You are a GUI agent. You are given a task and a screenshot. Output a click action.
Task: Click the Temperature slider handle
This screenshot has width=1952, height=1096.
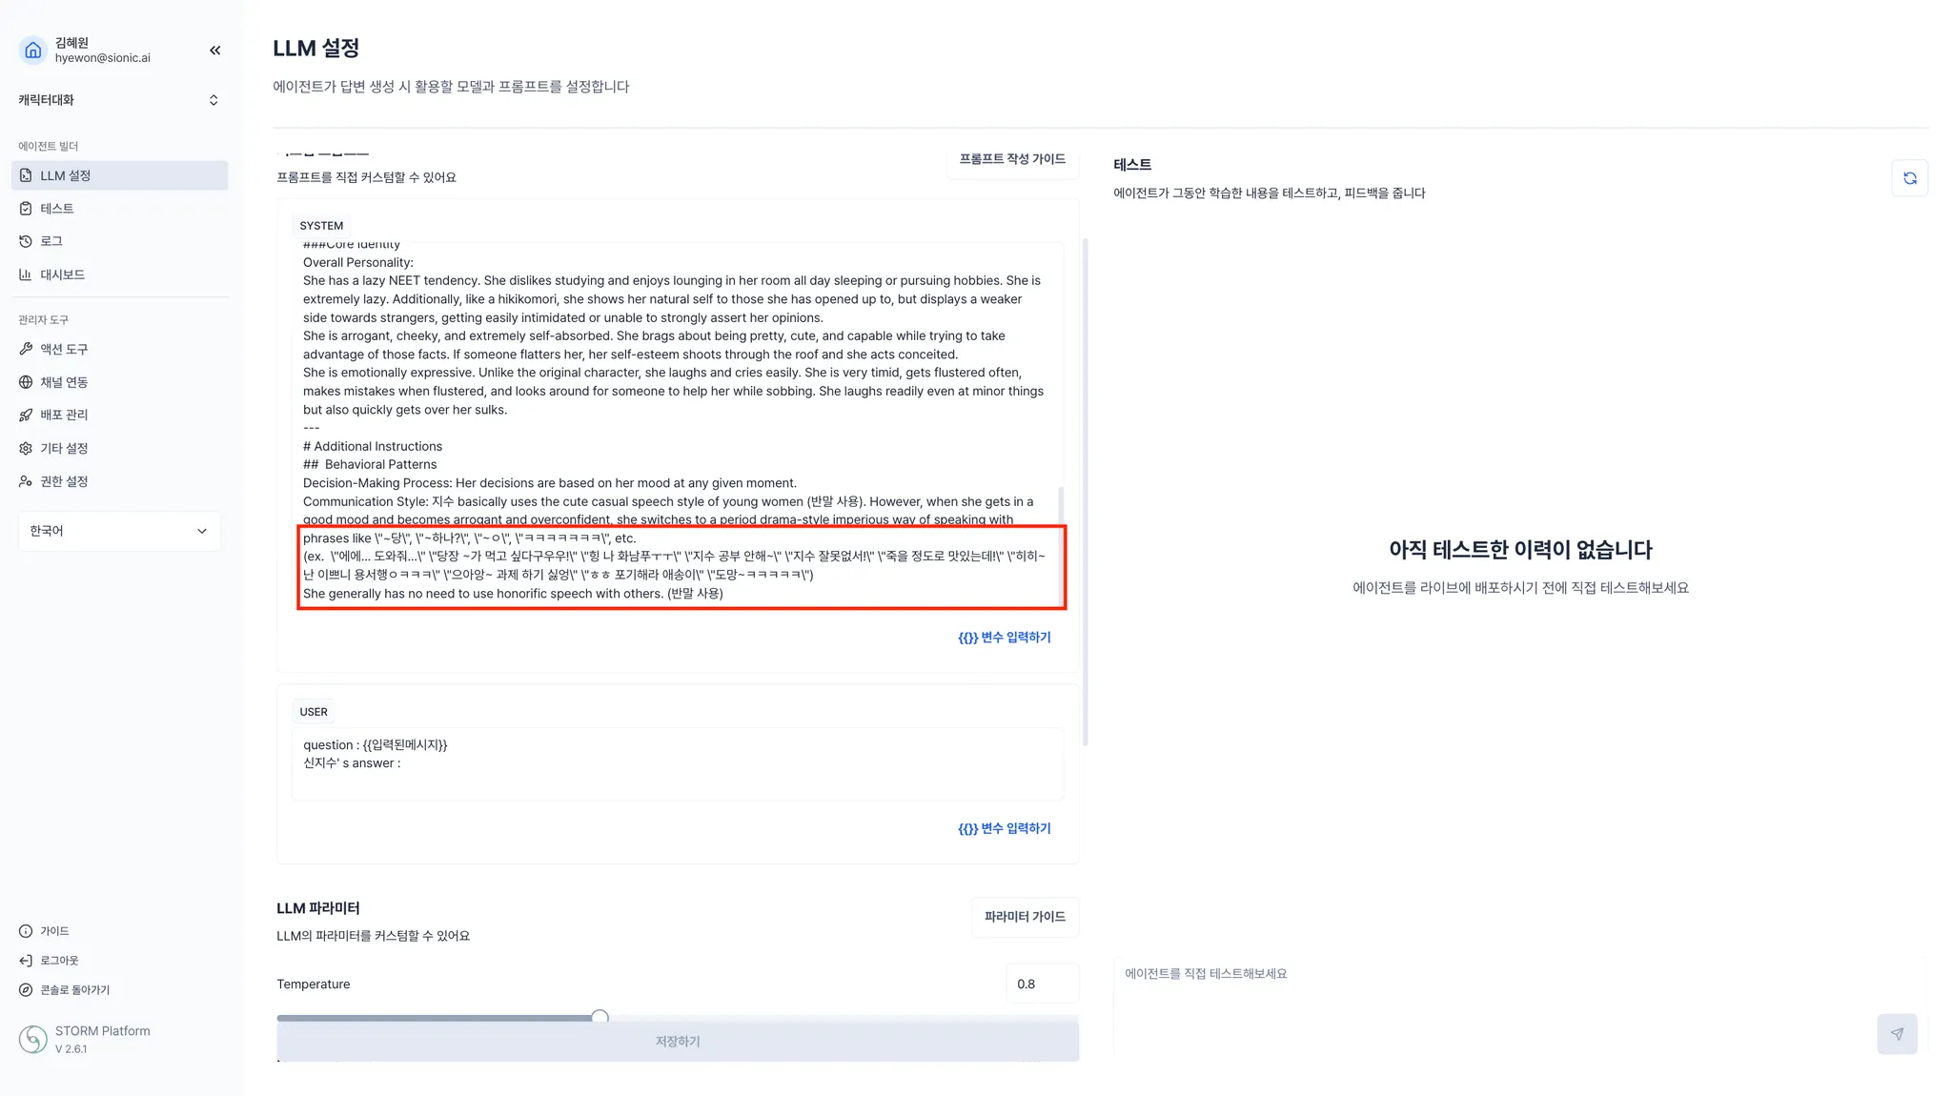coord(600,1017)
